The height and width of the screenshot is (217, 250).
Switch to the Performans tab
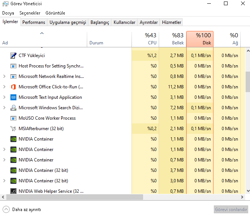point(34,22)
